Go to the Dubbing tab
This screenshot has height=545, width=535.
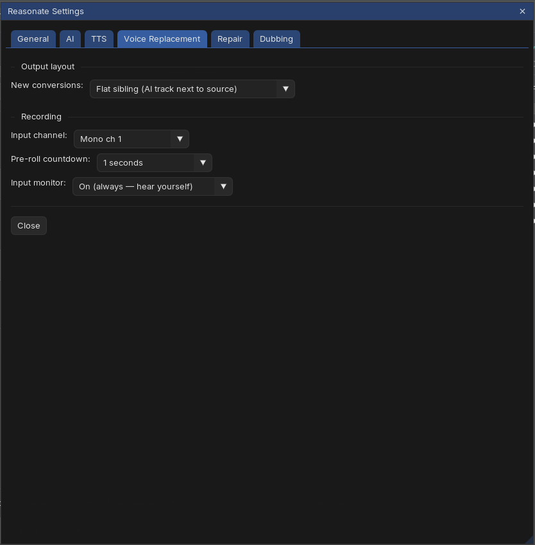[276, 39]
